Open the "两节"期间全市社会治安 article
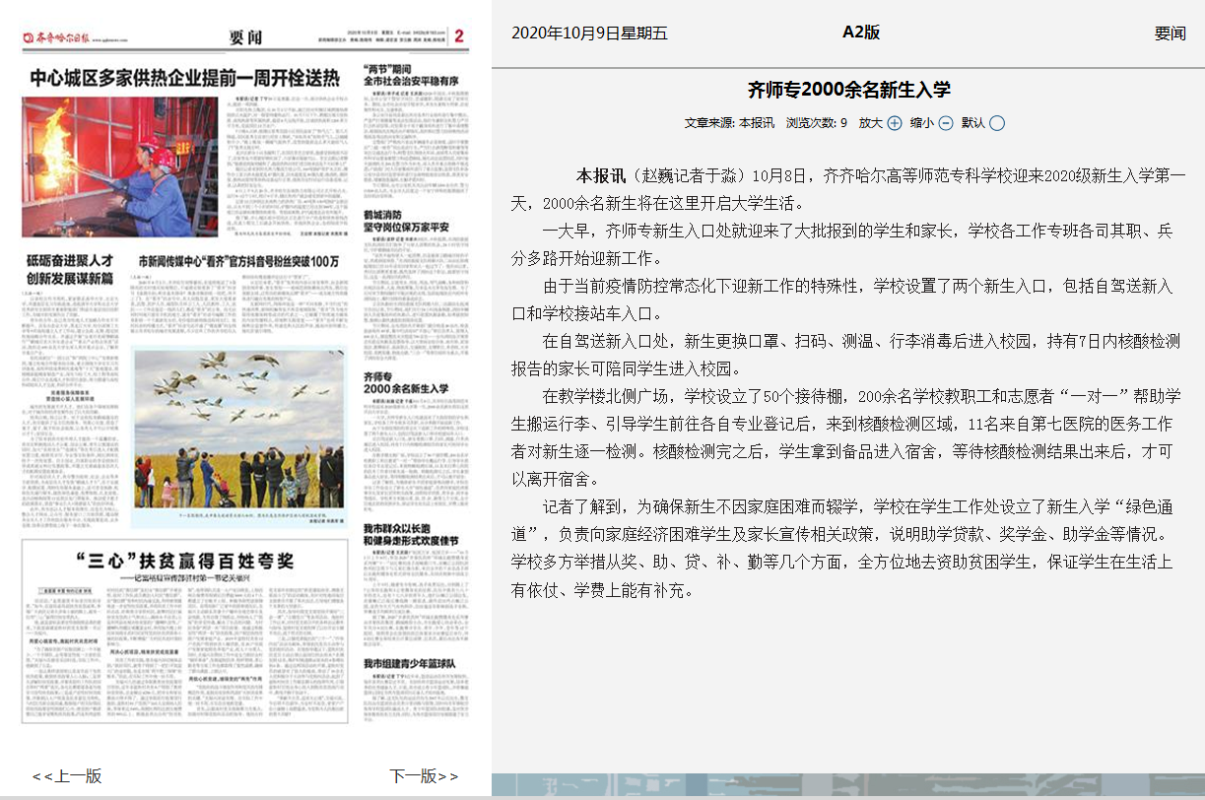 (411, 75)
